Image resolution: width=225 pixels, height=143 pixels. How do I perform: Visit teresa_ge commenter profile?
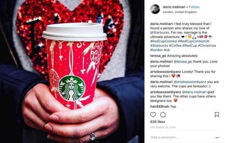pyautogui.click(x=158, y=56)
